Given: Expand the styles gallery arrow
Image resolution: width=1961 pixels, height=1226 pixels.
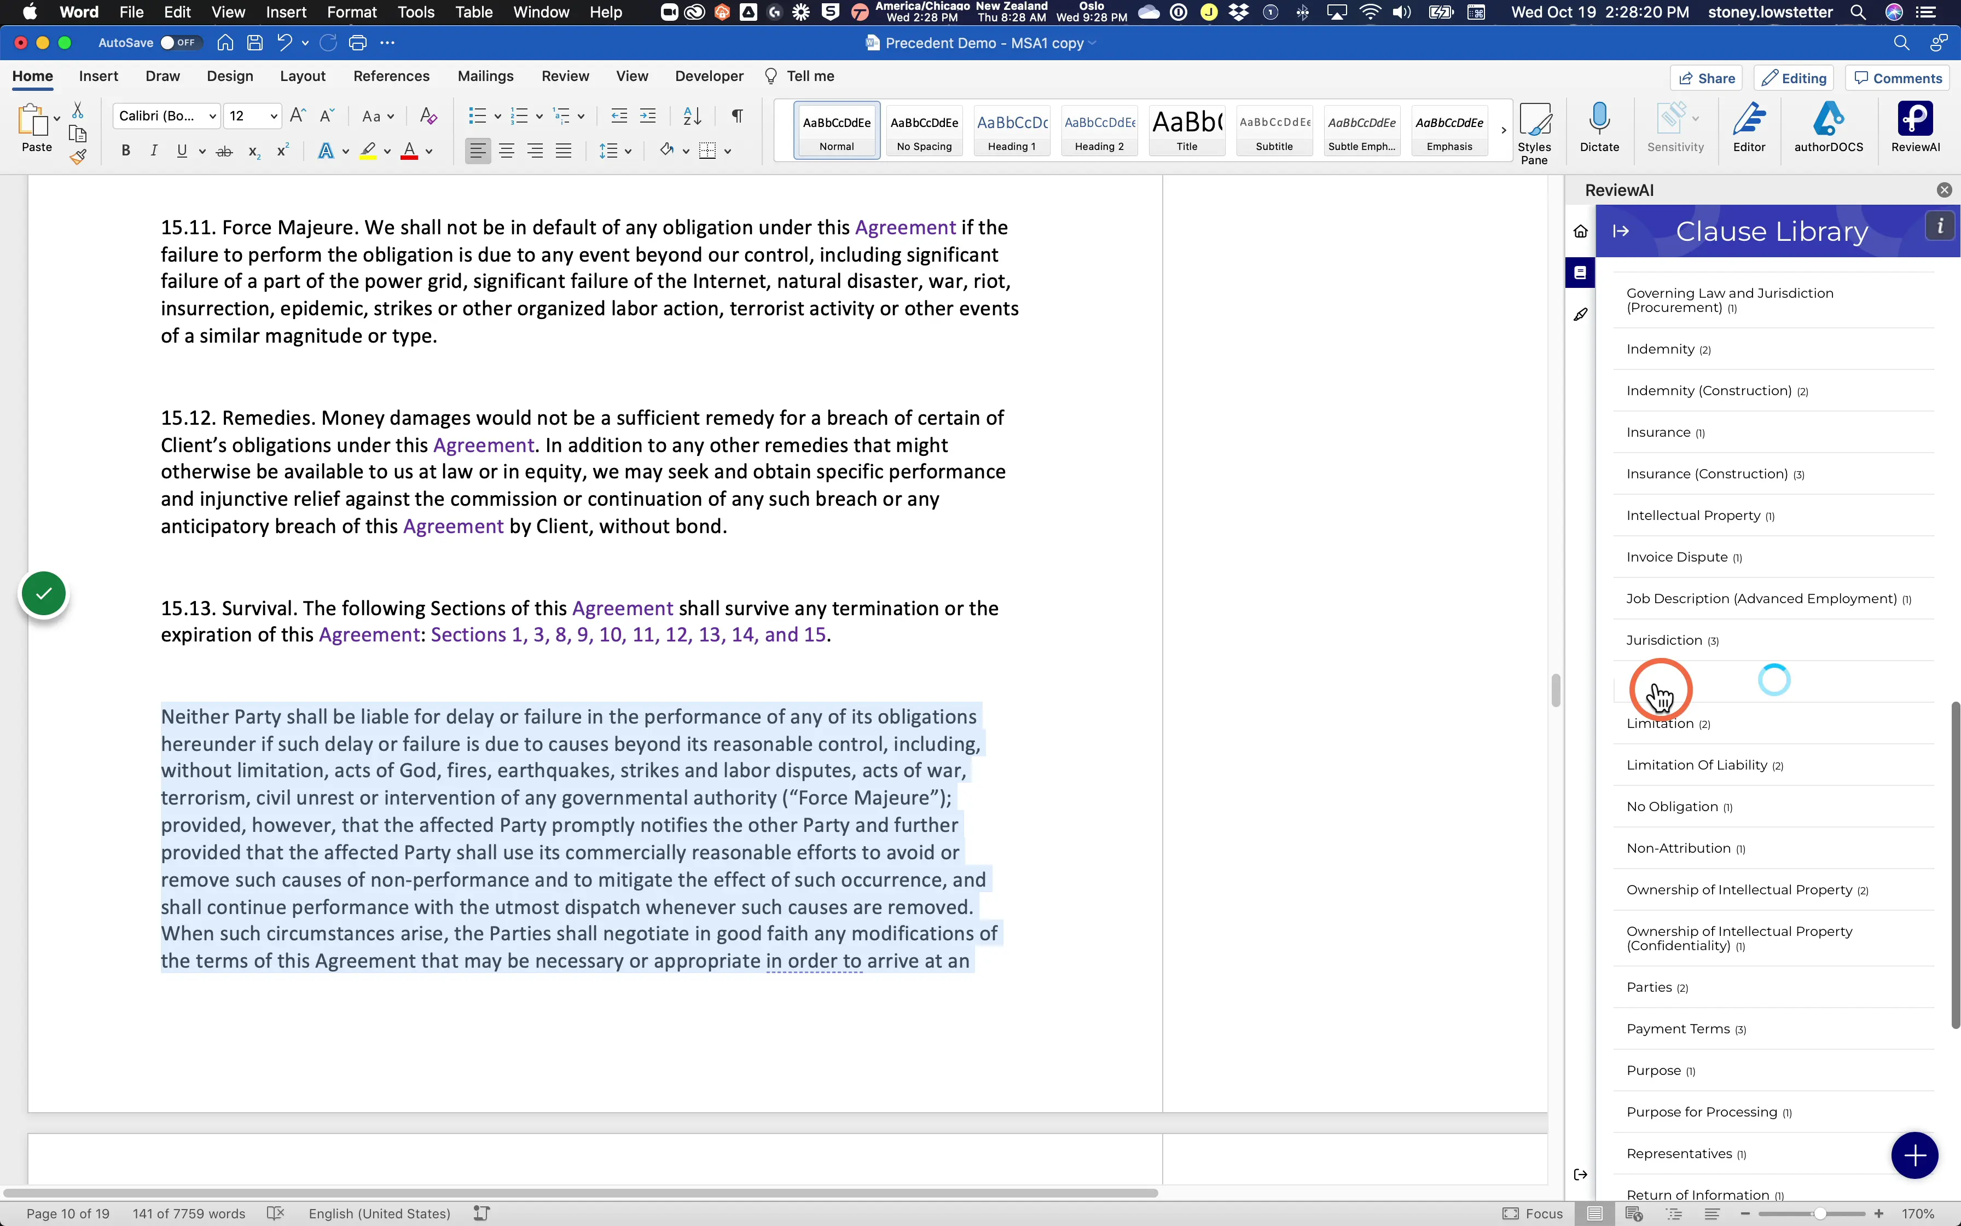Looking at the screenshot, I should 1503,130.
